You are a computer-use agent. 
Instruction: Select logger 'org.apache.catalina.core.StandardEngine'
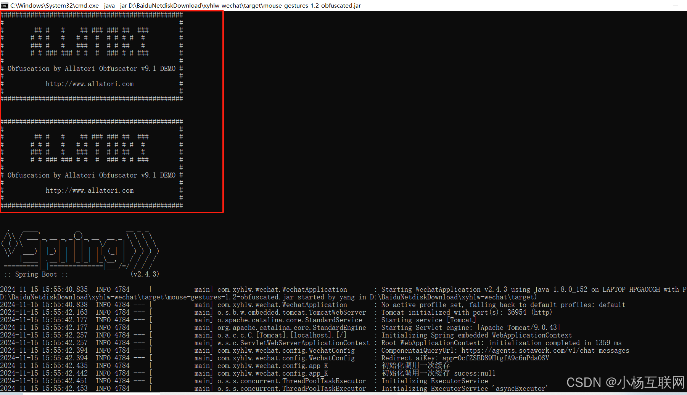pyautogui.click(x=292, y=328)
